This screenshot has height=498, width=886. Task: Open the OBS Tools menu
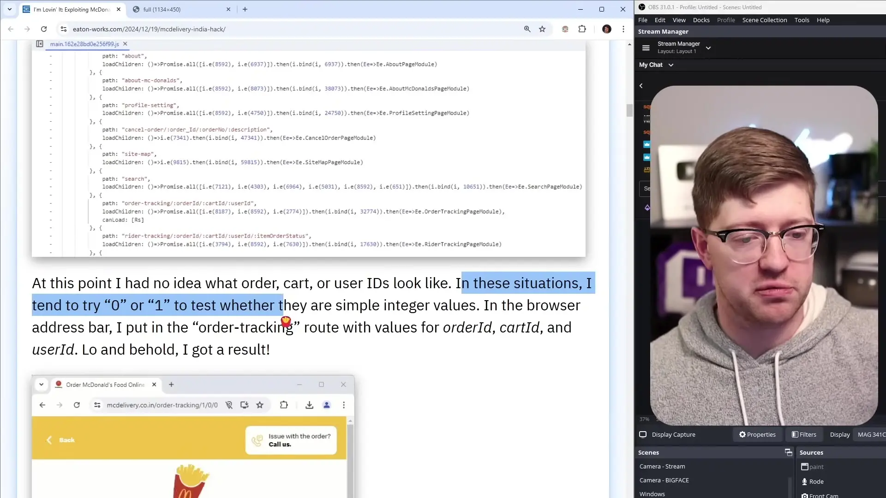click(802, 20)
